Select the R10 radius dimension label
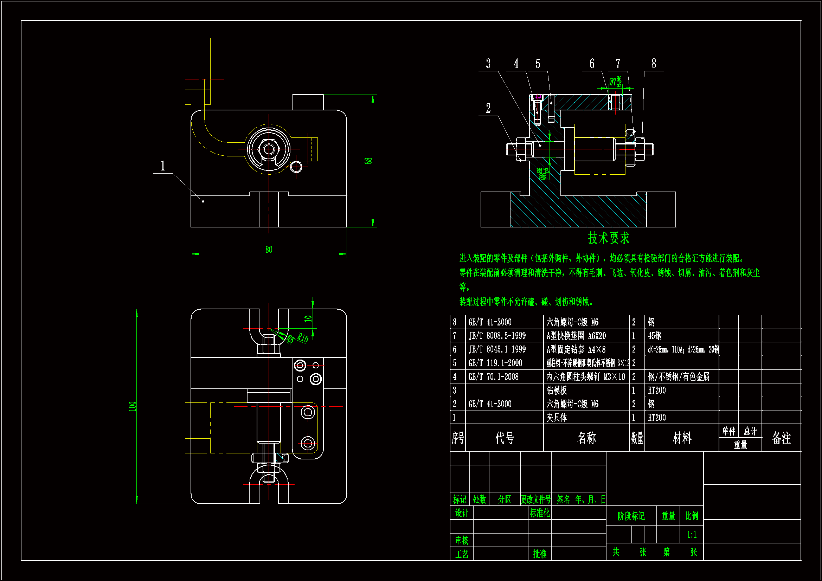 303,337
